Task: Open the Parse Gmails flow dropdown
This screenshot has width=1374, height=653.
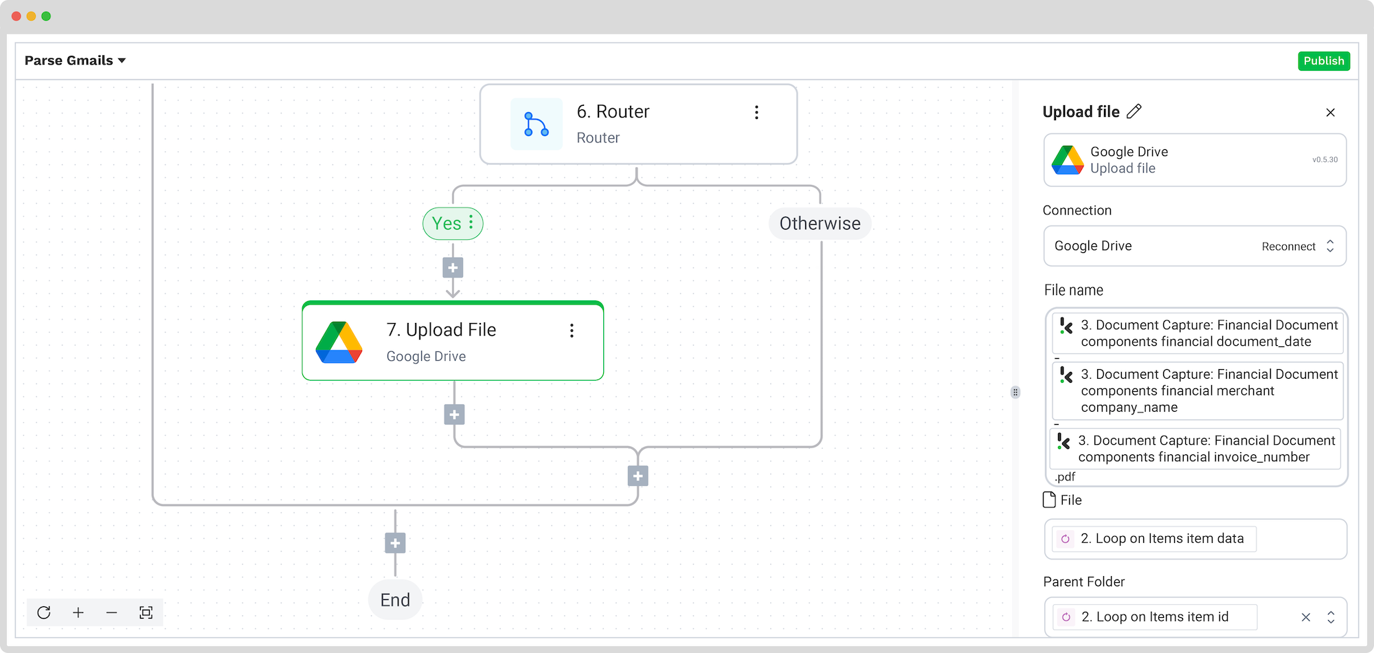Action: (x=75, y=60)
